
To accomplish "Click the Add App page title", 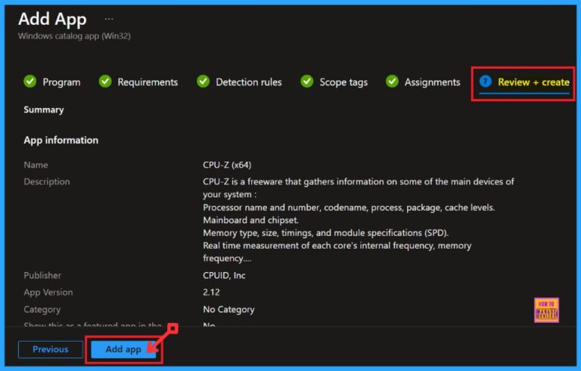I will [52, 19].
